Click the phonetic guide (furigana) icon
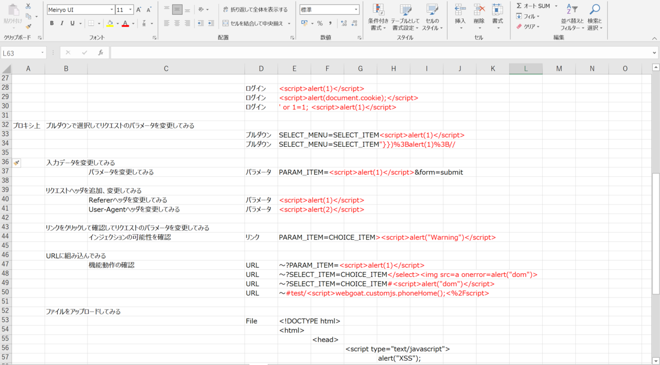This screenshot has height=365, width=660. click(x=144, y=23)
